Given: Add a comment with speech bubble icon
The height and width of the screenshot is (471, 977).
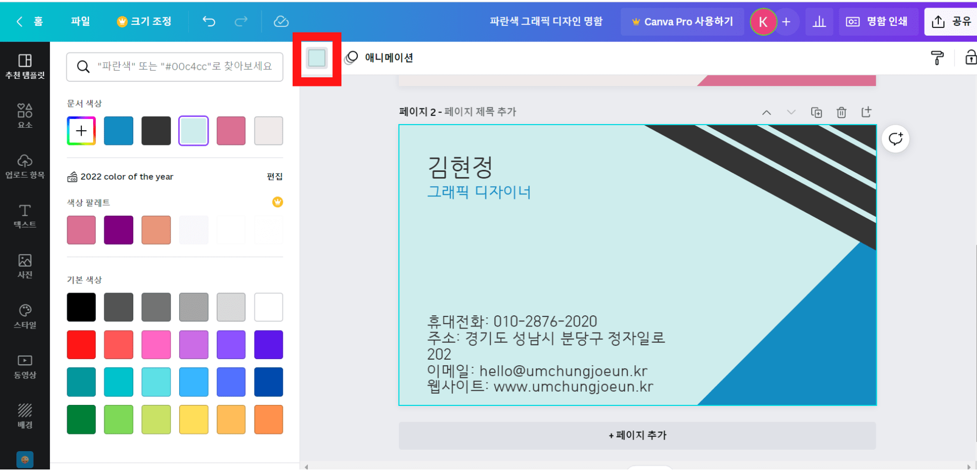Looking at the screenshot, I should click(x=895, y=139).
